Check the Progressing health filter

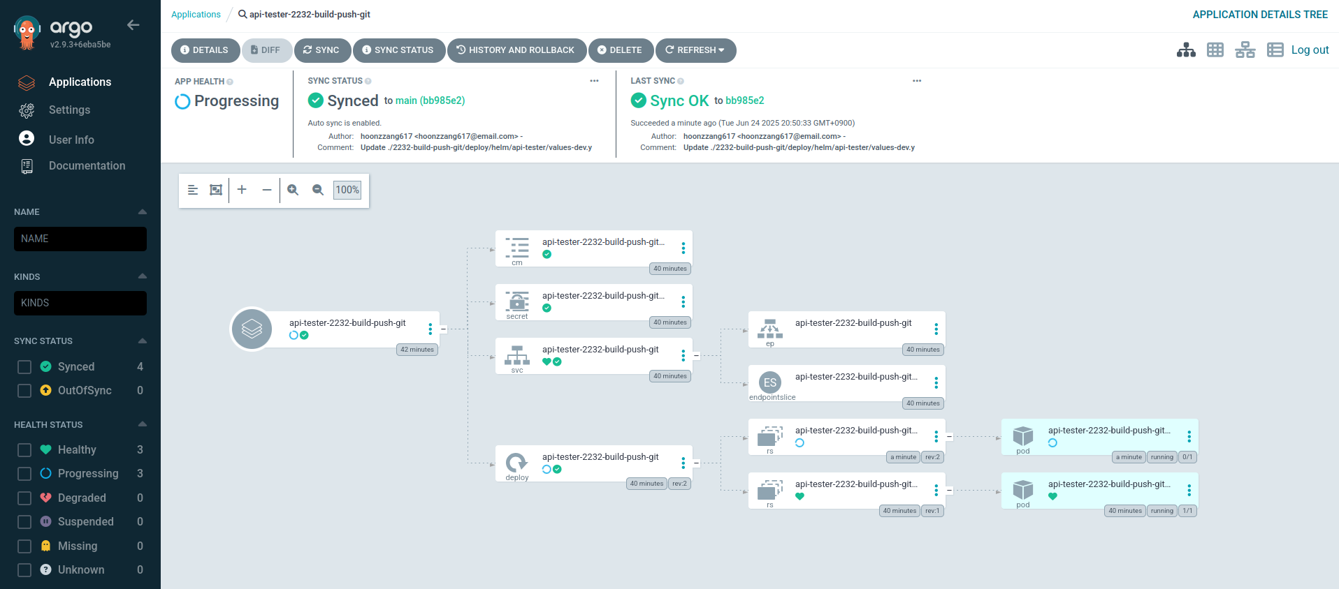(x=24, y=474)
